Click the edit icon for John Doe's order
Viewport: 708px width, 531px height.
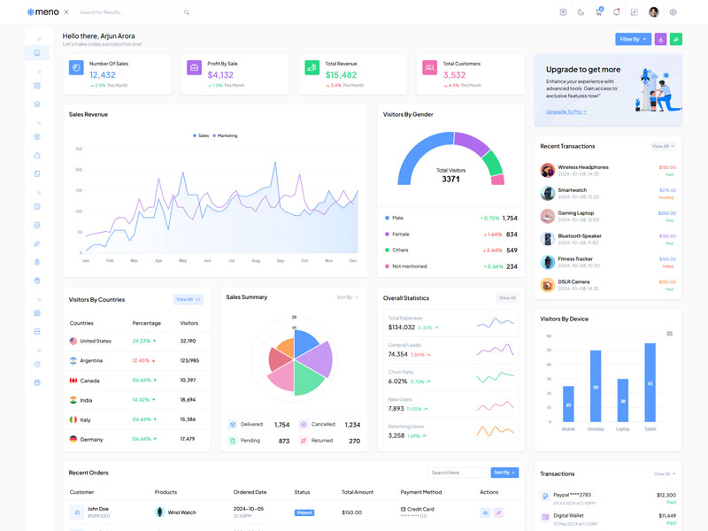[498, 512]
